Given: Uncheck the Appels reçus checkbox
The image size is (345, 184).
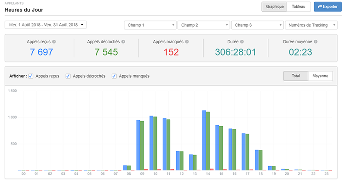Looking at the screenshot, I should point(31,76).
